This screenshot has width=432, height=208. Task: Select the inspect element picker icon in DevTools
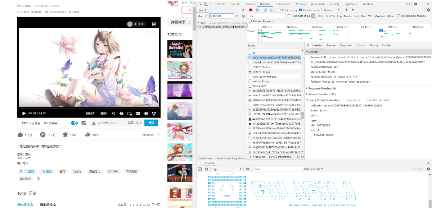coord(200,4)
